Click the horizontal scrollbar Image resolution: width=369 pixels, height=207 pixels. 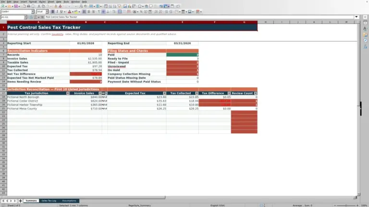coord(82,197)
